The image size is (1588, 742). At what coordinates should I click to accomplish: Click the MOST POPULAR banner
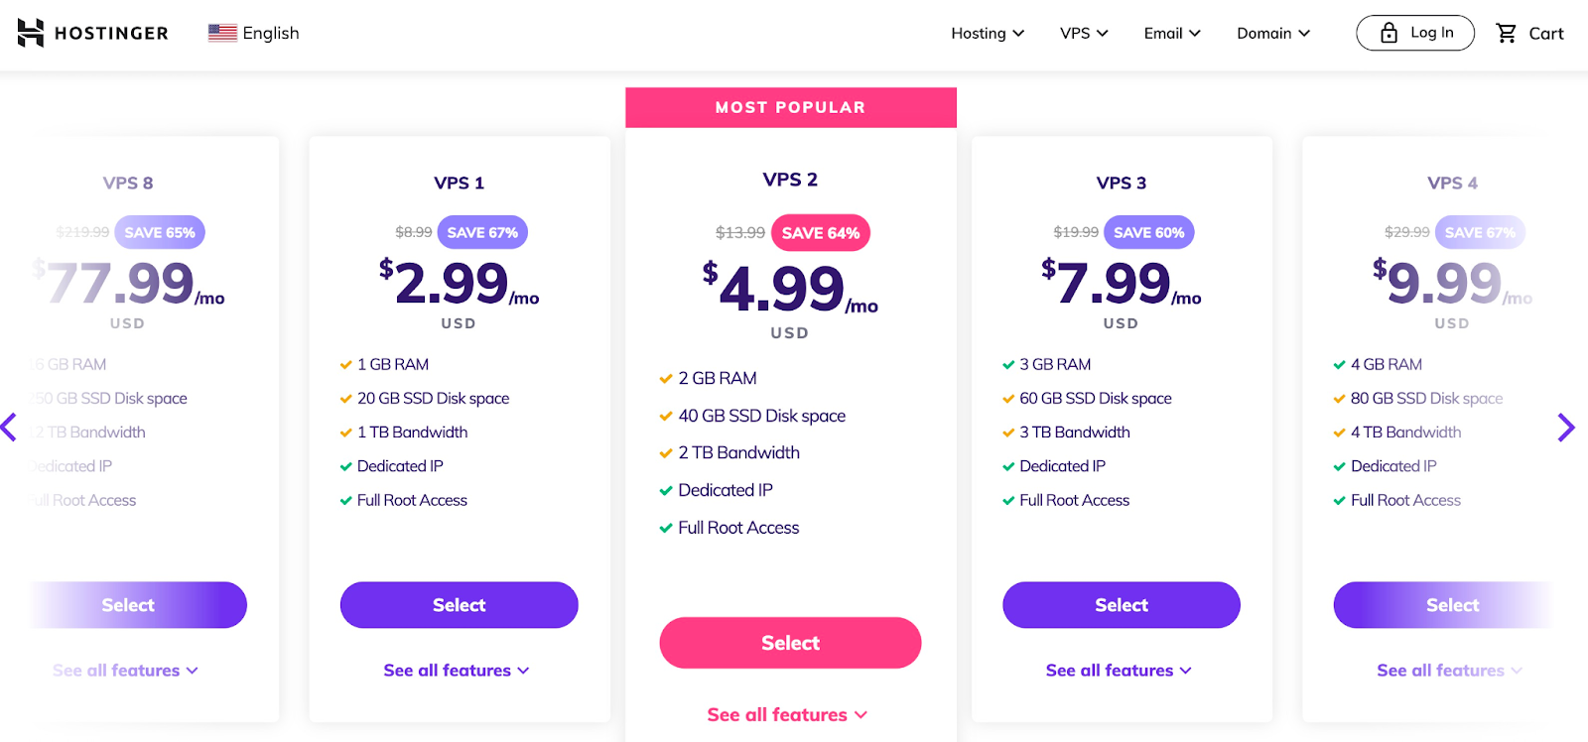pyautogui.click(x=790, y=107)
